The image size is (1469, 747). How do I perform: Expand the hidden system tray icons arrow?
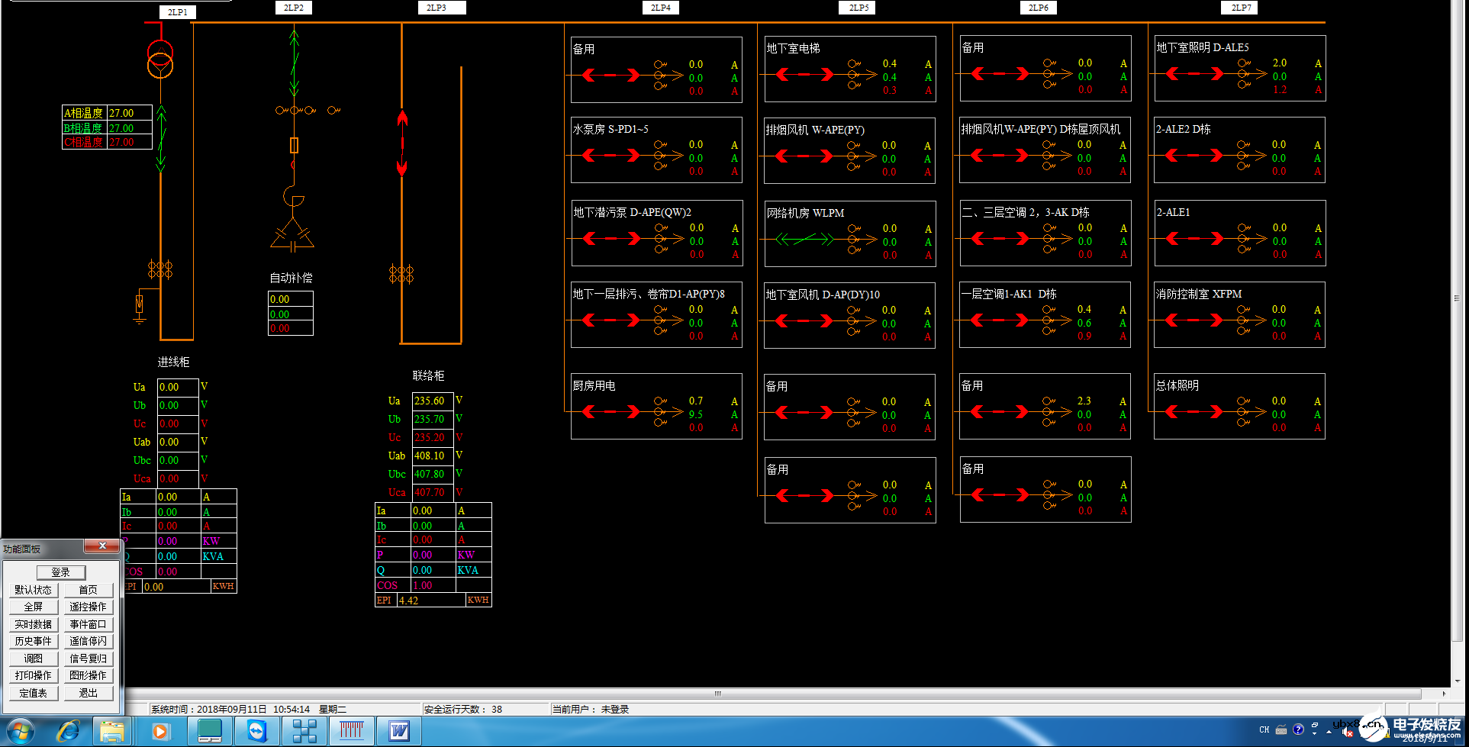pos(1329,731)
